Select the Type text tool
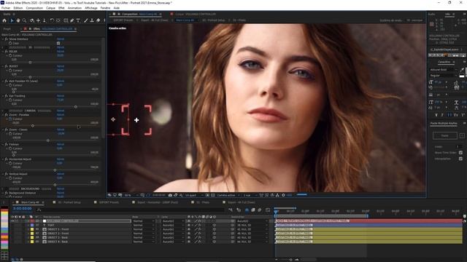This screenshot has width=467, height=262. pos(78,20)
